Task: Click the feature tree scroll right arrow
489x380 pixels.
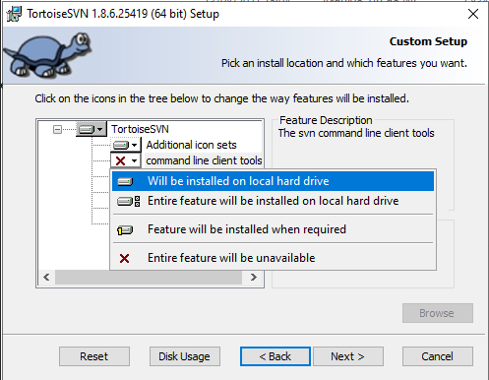Action: 253,278
